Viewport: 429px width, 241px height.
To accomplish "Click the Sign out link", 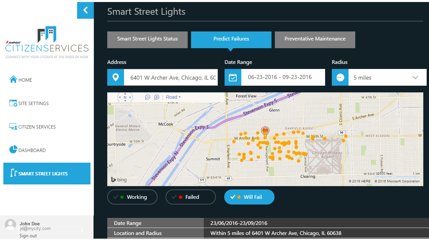I will tap(28, 236).
